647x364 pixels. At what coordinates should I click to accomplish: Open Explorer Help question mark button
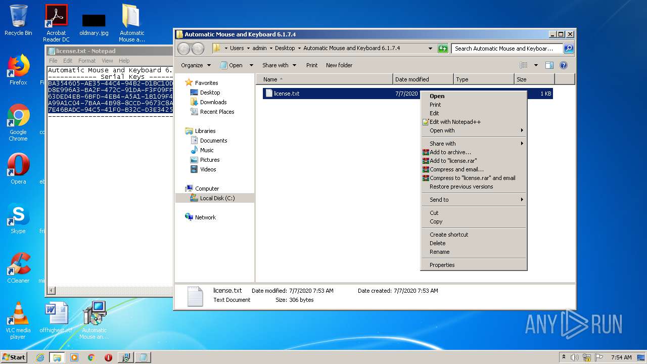564,65
